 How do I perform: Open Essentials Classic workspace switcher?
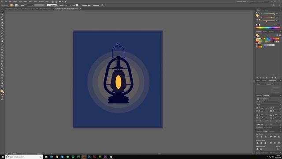point(242,2)
